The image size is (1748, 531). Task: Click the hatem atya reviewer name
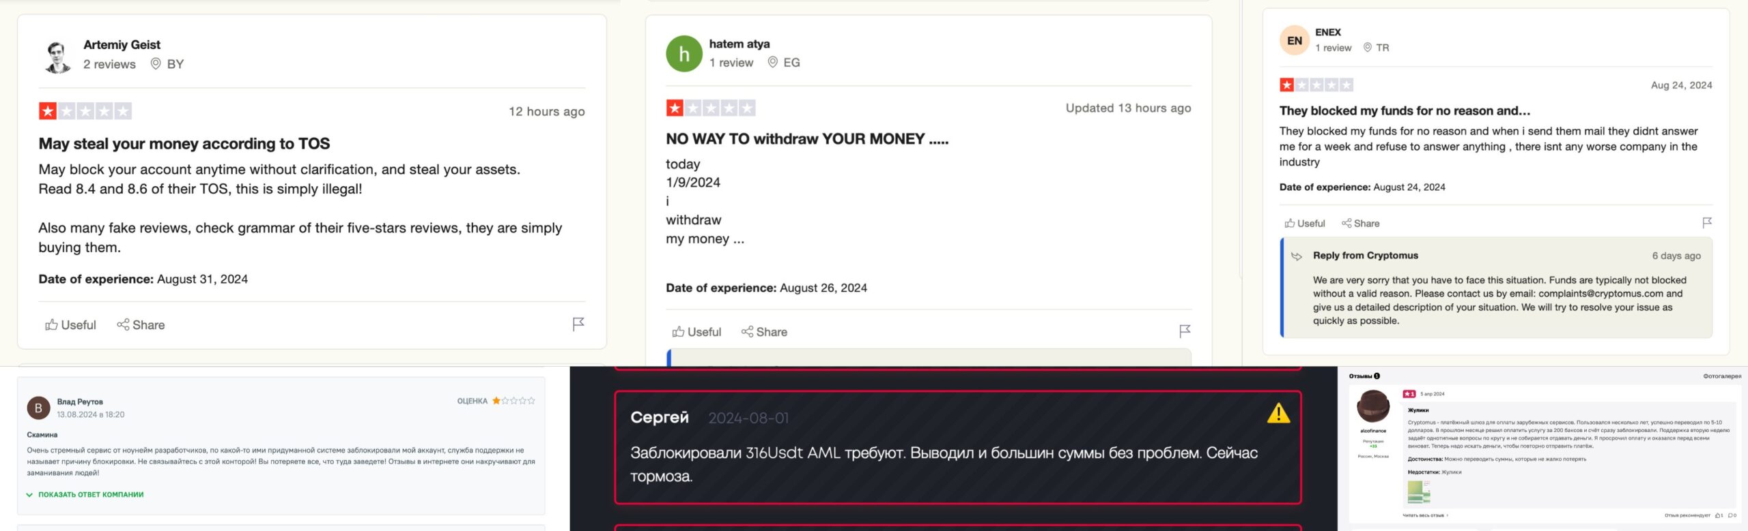point(739,44)
